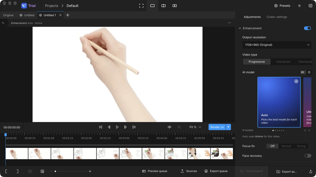This screenshot has width=316, height=177.
Task: Select single view layout icon
Action: pyautogui.click(x=152, y=6)
